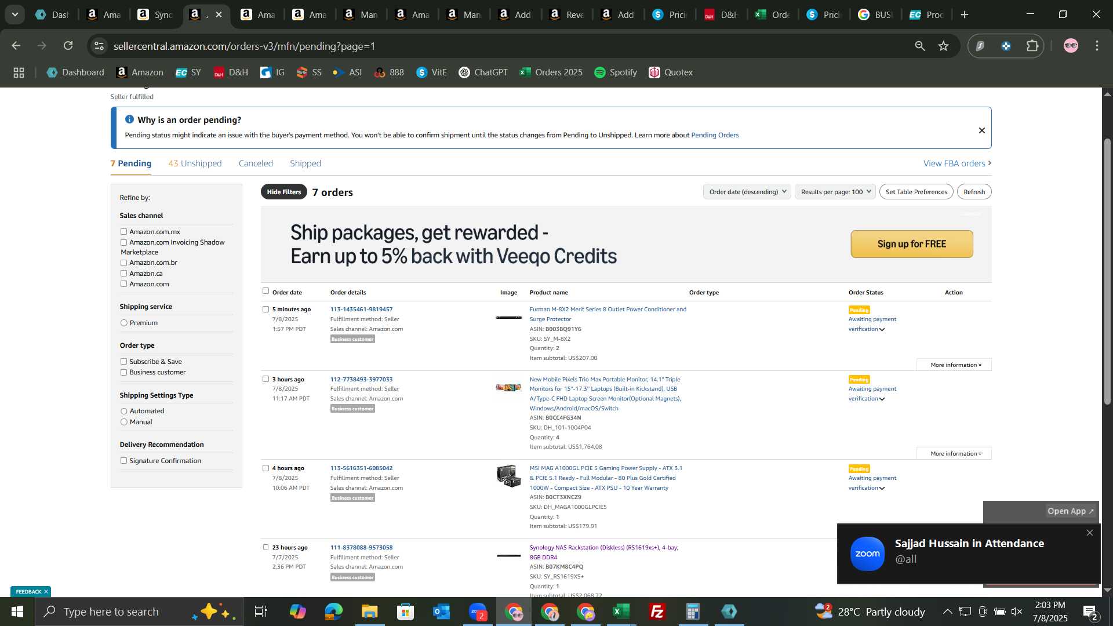This screenshot has width=1113, height=626.
Task: Click the Refresh orders button
Action: pyautogui.click(x=974, y=192)
